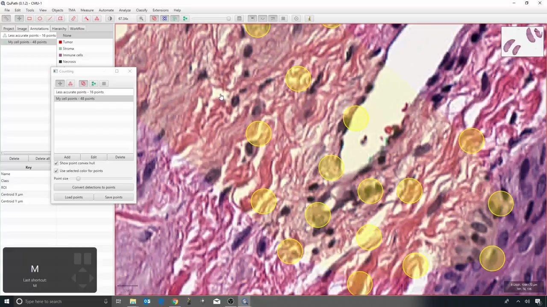Toggle show annotations in Counting dialog
547x307 pixels.
(83, 83)
